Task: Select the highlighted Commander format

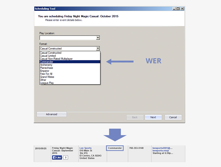Action: click(70, 62)
